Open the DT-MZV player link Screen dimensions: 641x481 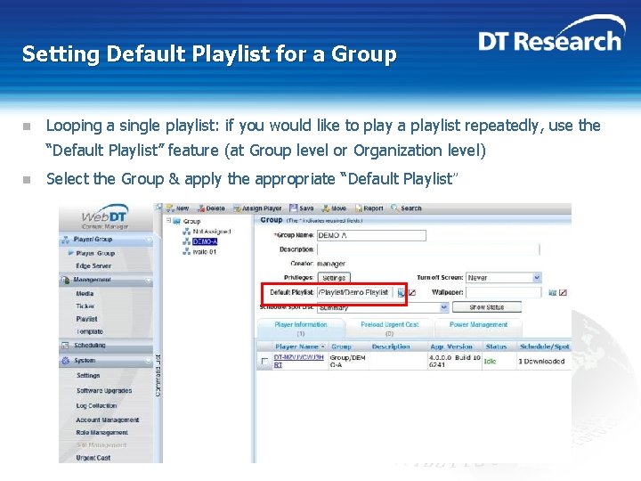click(298, 361)
